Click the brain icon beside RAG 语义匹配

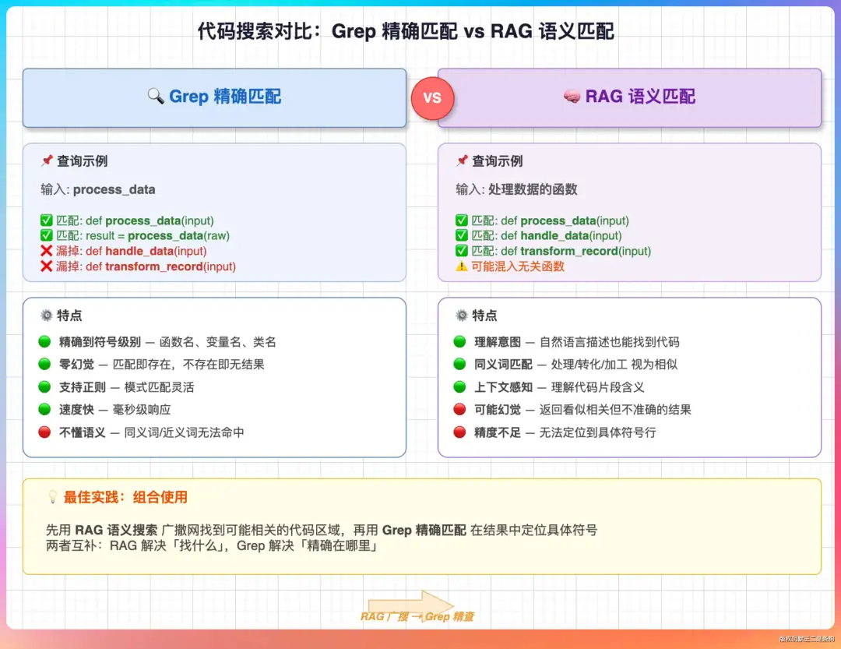(572, 96)
